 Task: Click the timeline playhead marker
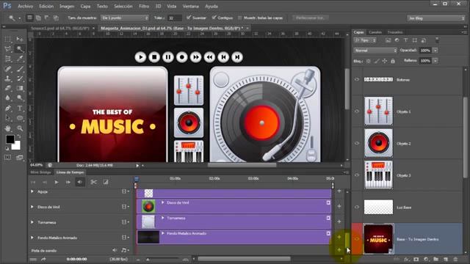(137, 179)
